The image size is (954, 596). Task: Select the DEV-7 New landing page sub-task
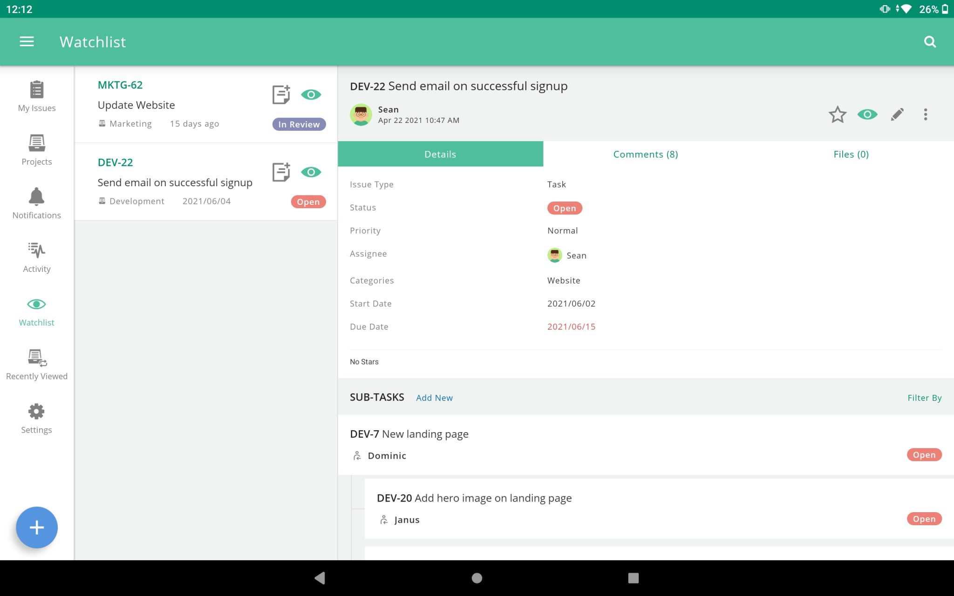click(409, 433)
